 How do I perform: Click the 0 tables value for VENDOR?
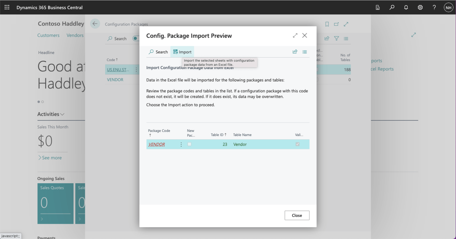point(349,79)
